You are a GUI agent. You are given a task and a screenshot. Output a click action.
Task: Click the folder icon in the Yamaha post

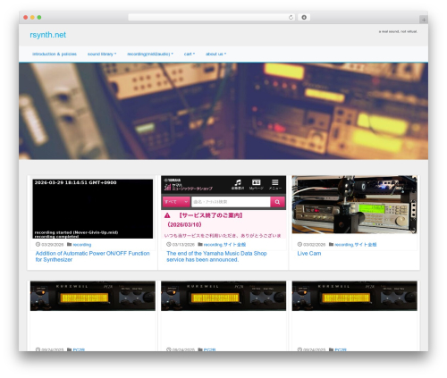[x=200, y=244]
